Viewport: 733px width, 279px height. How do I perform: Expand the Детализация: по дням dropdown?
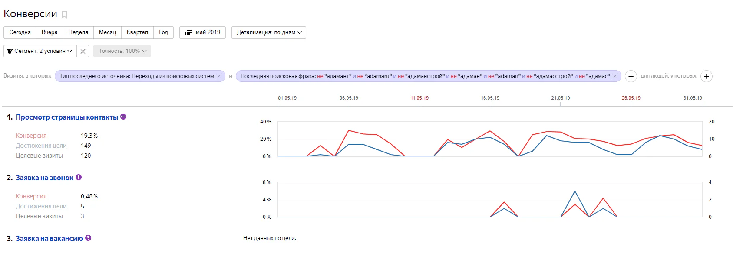point(269,32)
